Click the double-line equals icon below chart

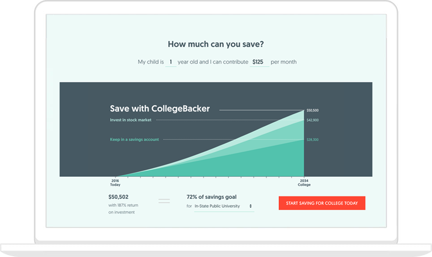point(164,201)
